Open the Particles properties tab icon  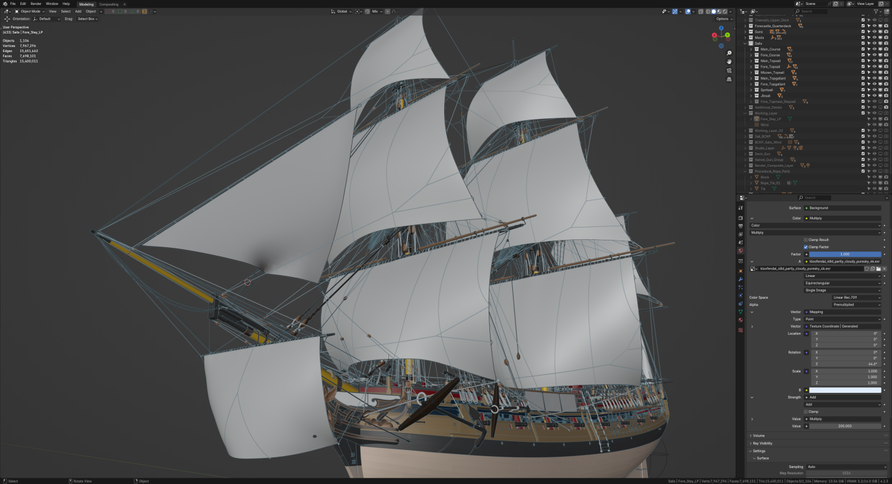[x=740, y=288]
